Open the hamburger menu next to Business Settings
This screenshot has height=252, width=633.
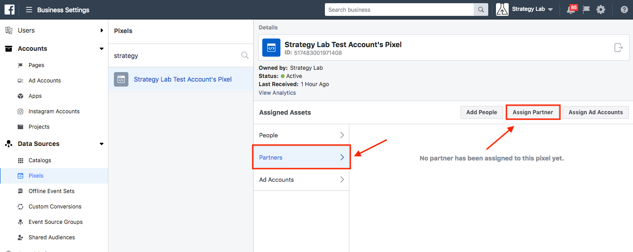point(29,10)
